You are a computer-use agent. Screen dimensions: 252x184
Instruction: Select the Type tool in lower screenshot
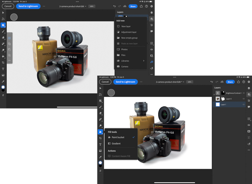100,144
